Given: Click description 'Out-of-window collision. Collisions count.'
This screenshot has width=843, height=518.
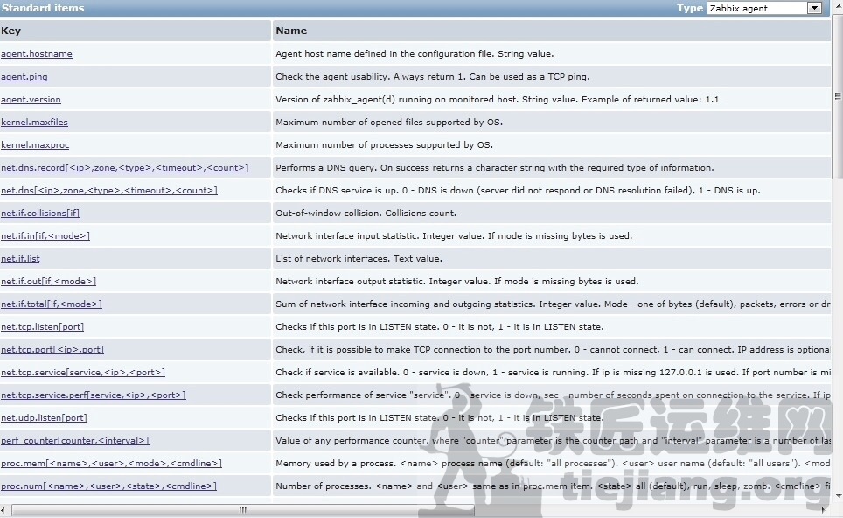Looking at the screenshot, I should click(x=366, y=213).
